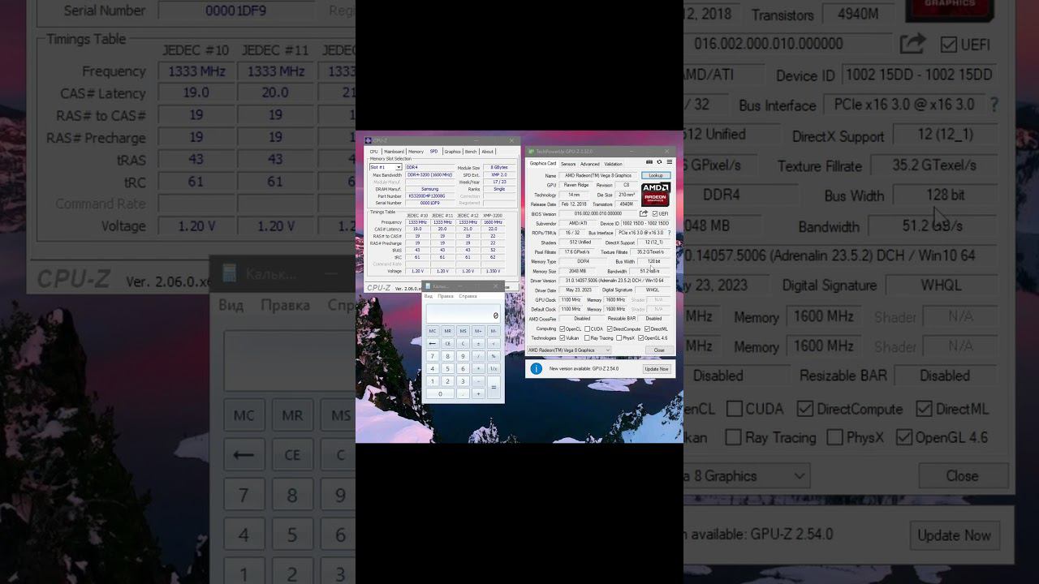The width and height of the screenshot is (1039, 584).
Task: Open the Mainboard tab in CPU-Z
Action: tap(394, 152)
